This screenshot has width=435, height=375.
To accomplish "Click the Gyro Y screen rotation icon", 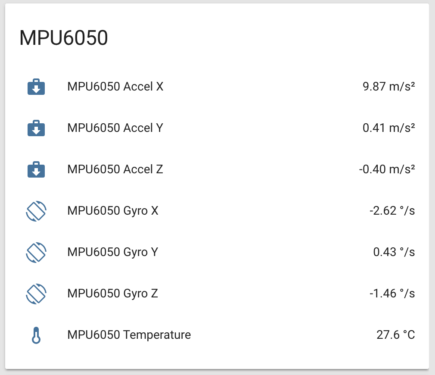I will coord(36,253).
